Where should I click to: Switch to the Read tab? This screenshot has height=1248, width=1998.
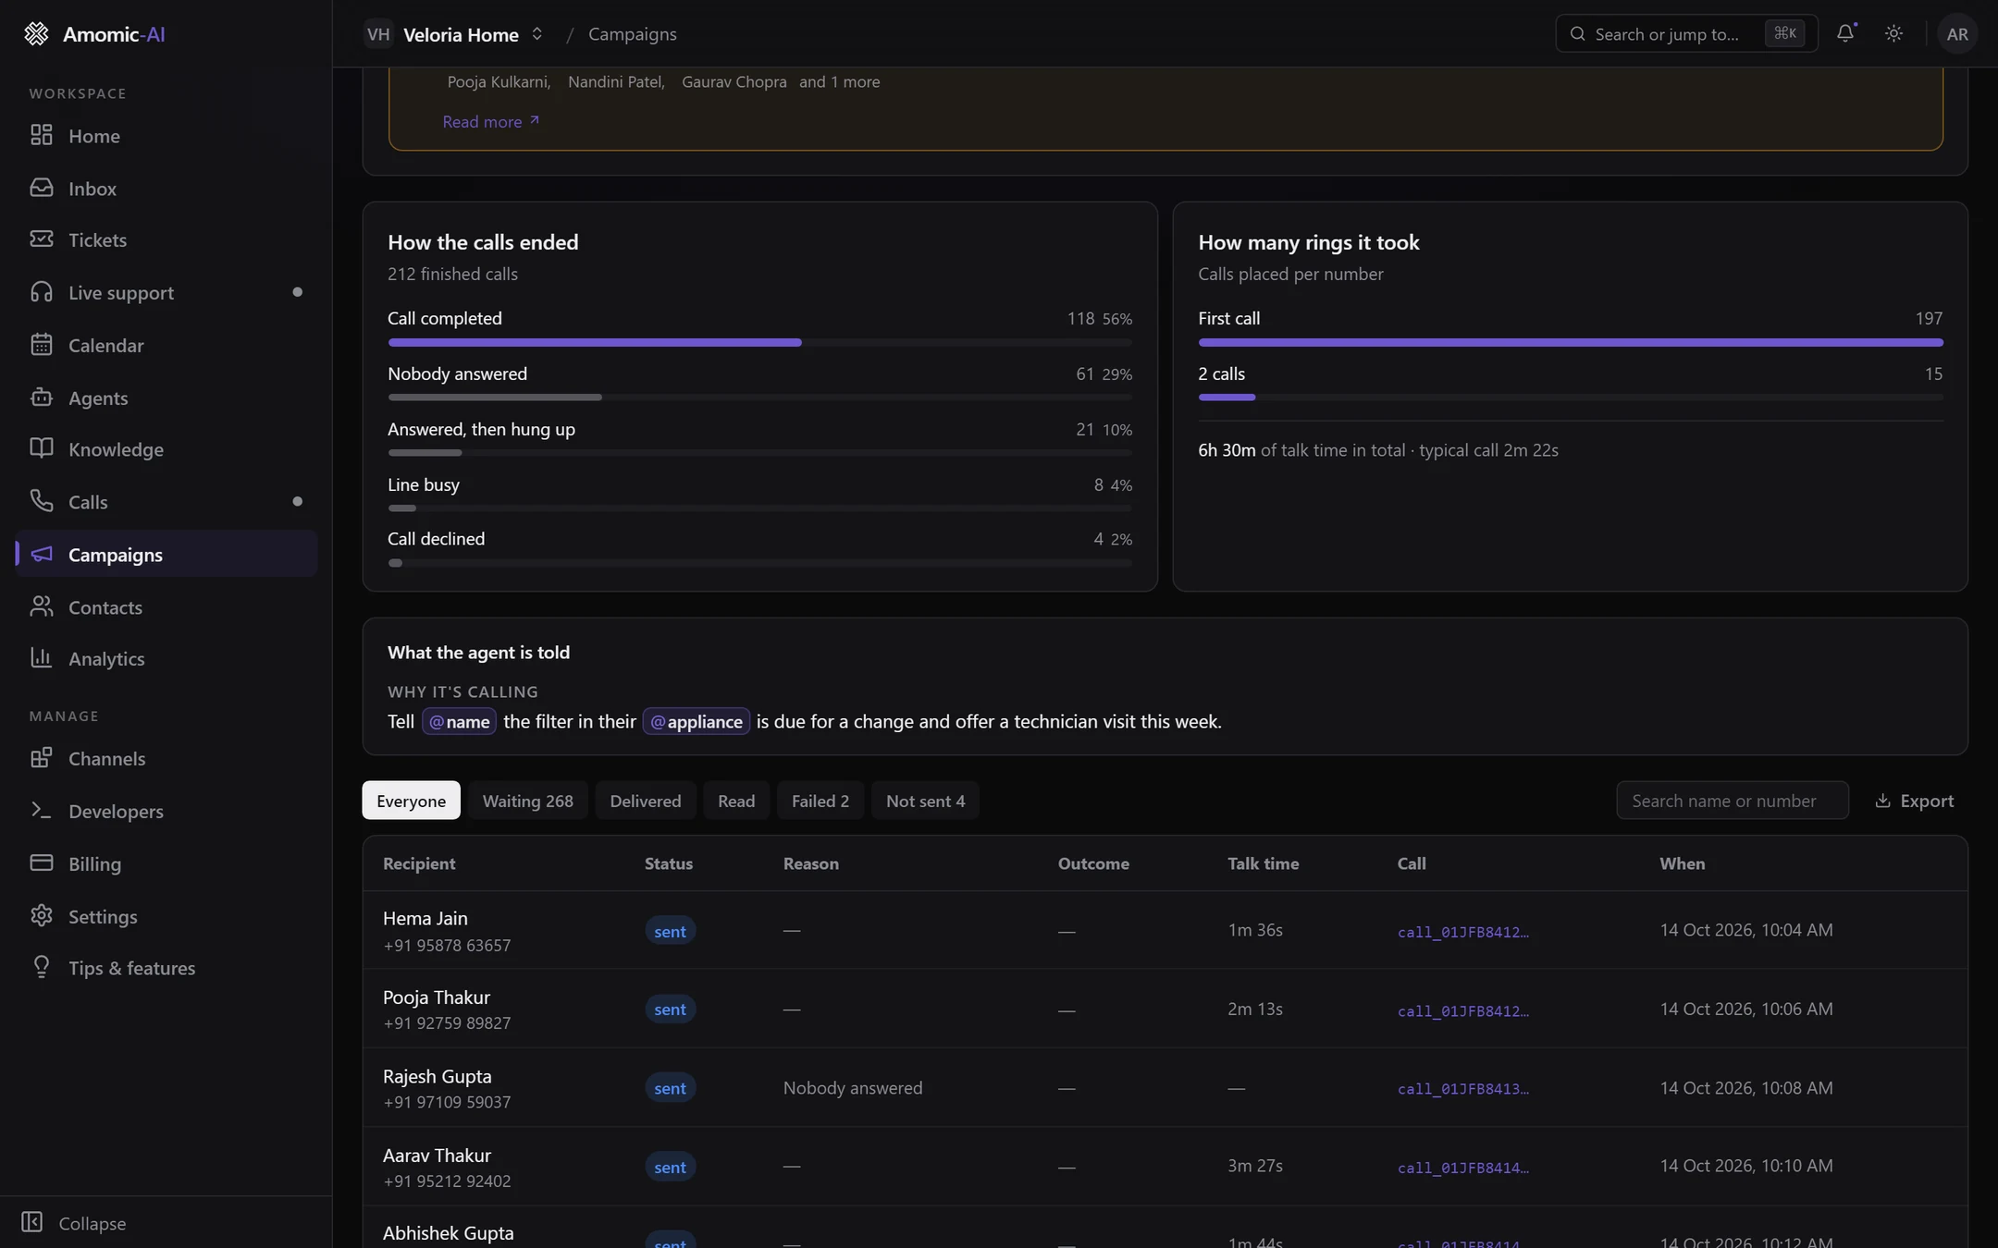pos(736,801)
